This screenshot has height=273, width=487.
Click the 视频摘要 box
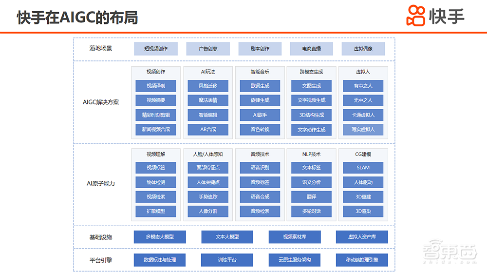[x=156, y=100]
